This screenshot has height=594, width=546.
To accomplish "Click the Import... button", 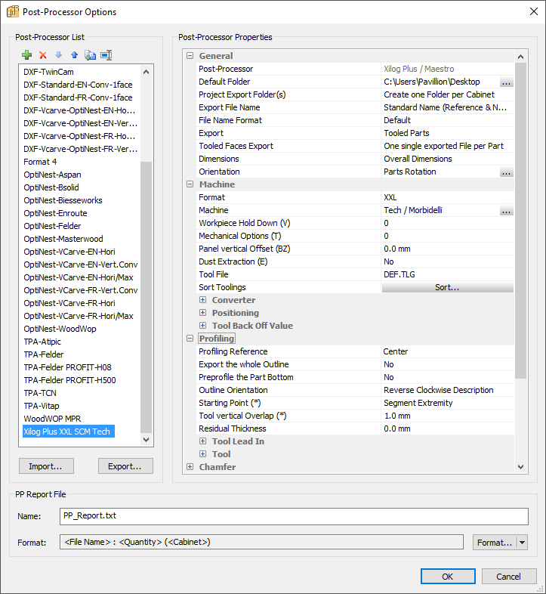I will click(x=46, y=466).
